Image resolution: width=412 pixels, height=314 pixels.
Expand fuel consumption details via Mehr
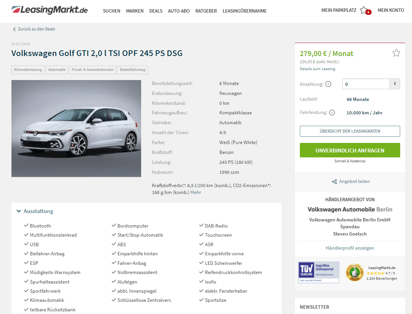pyautogui.click(x=196, y=192)
